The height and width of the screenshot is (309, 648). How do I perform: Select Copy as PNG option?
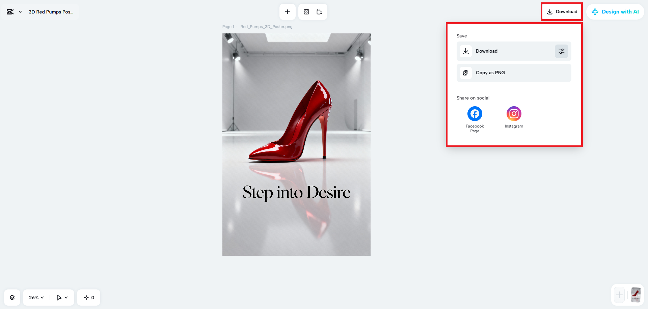tap(514, 73)
